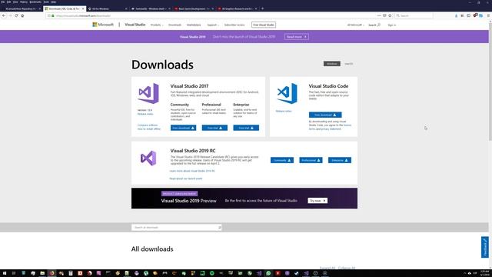
Task: Open Visual Studio Code Release notes
Action: (x=284, y=111)
